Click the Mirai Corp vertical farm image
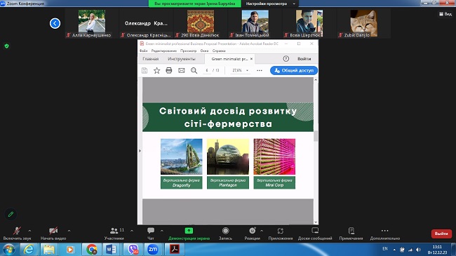Image resolution: width=456 pixels, height=256 pixels. tap(274, 156)
